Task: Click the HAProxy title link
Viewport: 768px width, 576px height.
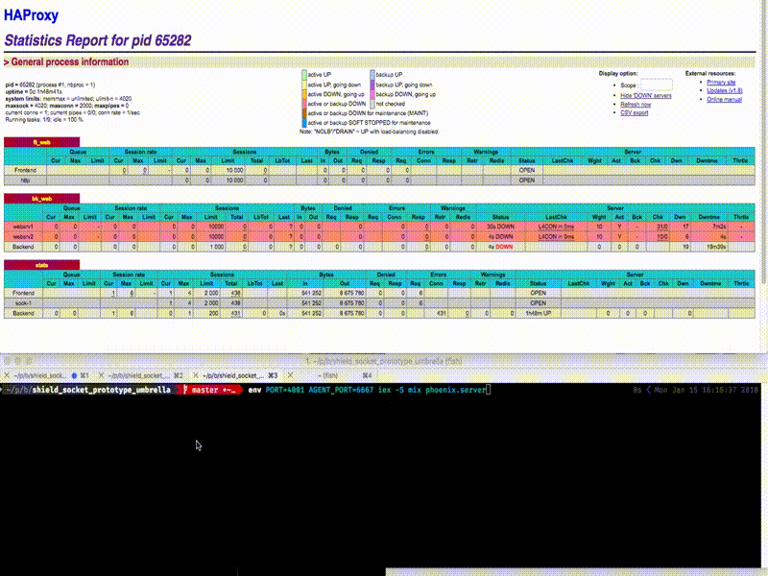Action: (x=30, y=16)
